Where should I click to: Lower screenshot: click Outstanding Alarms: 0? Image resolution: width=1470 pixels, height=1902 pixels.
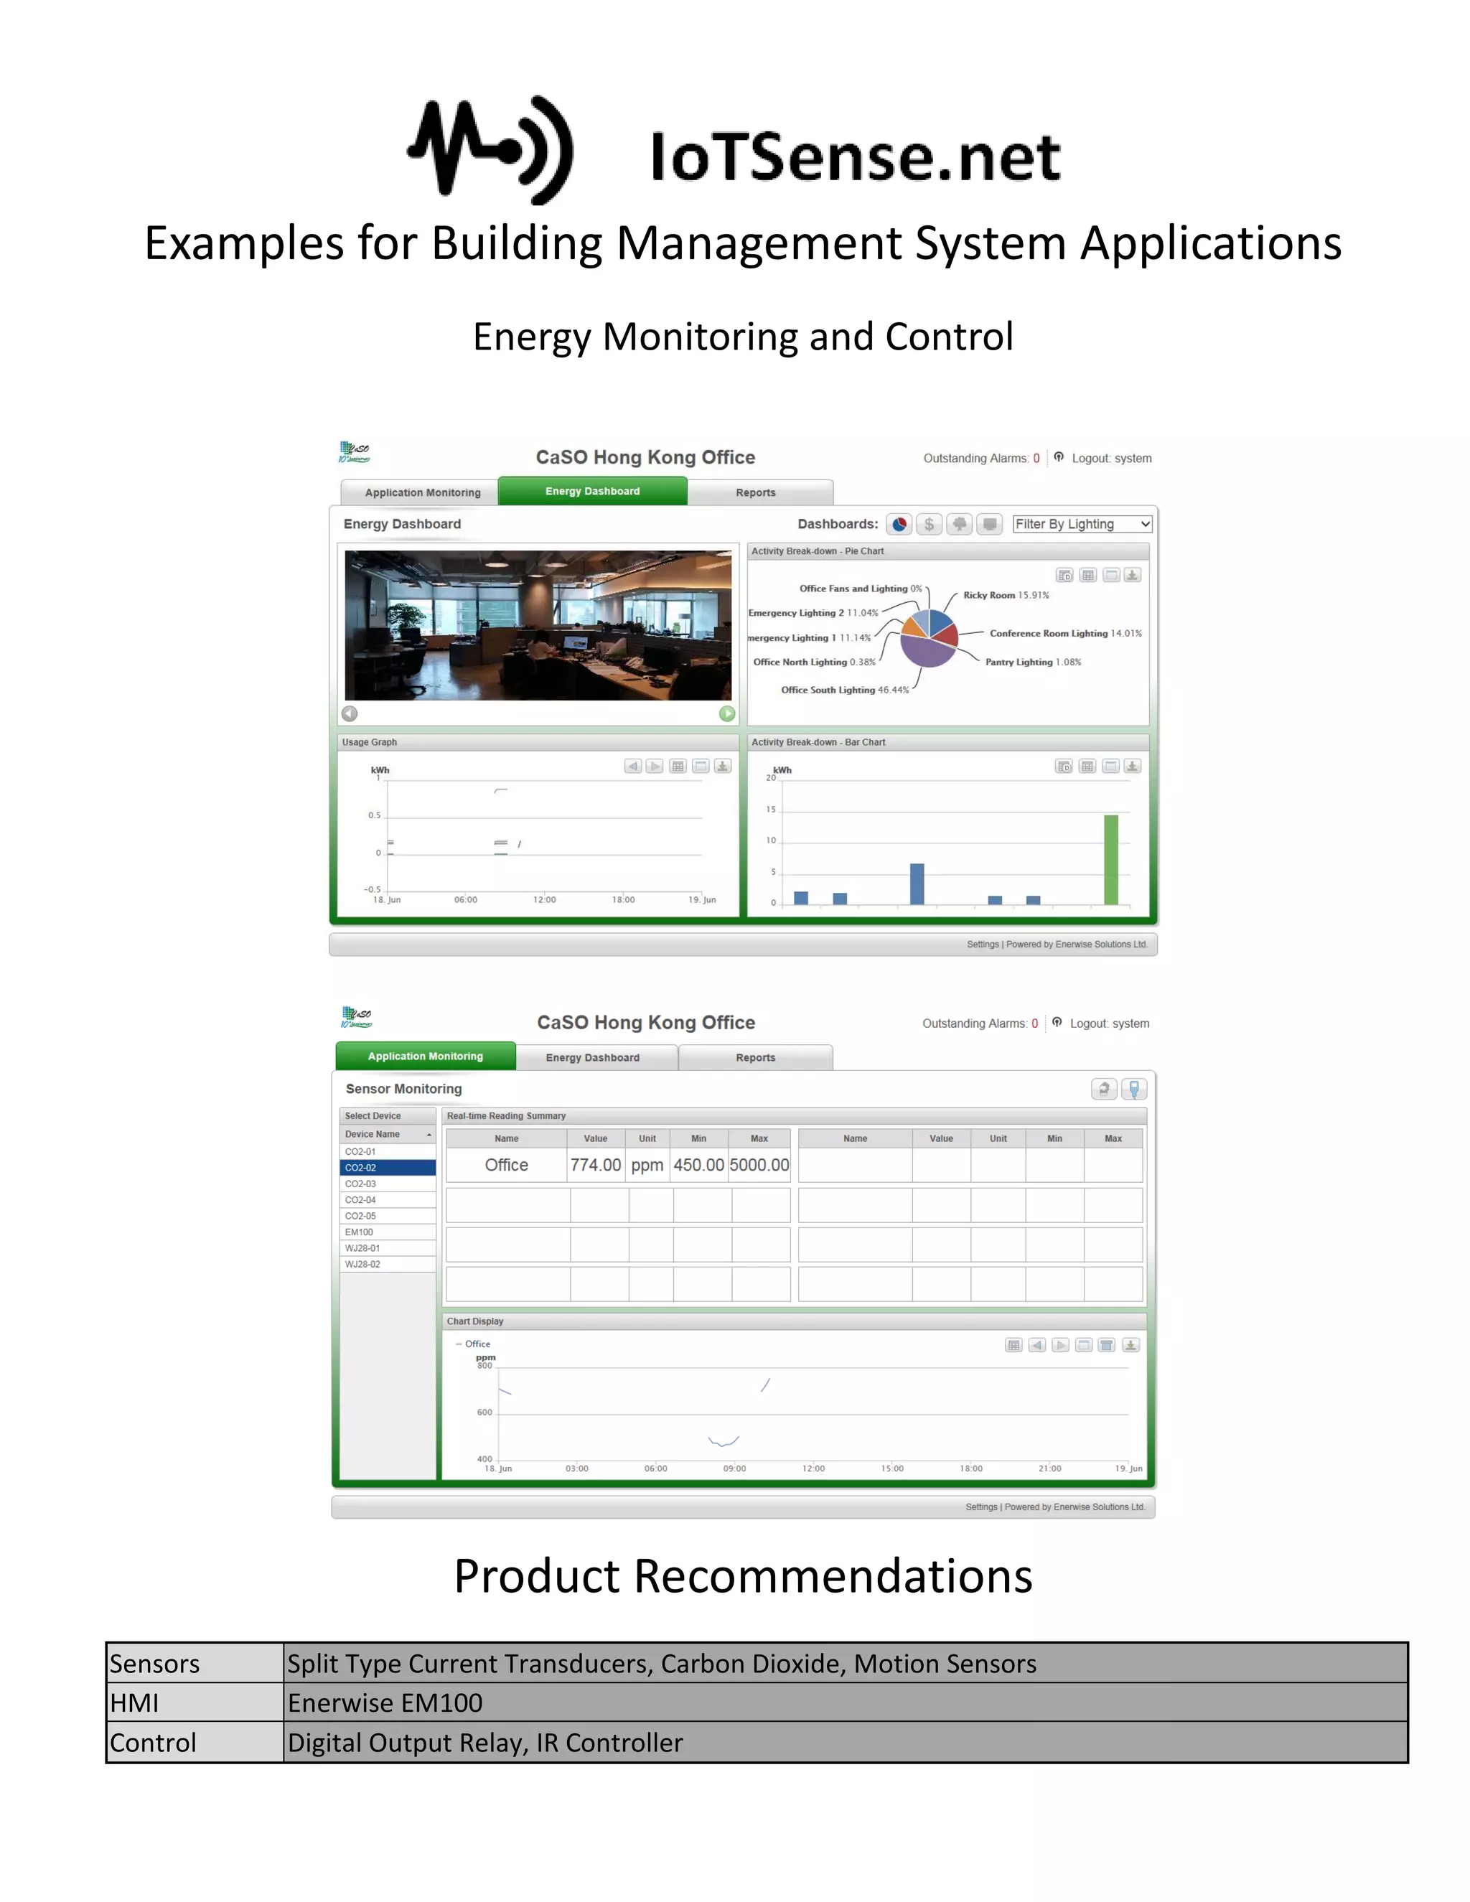tap(980, 1023)
